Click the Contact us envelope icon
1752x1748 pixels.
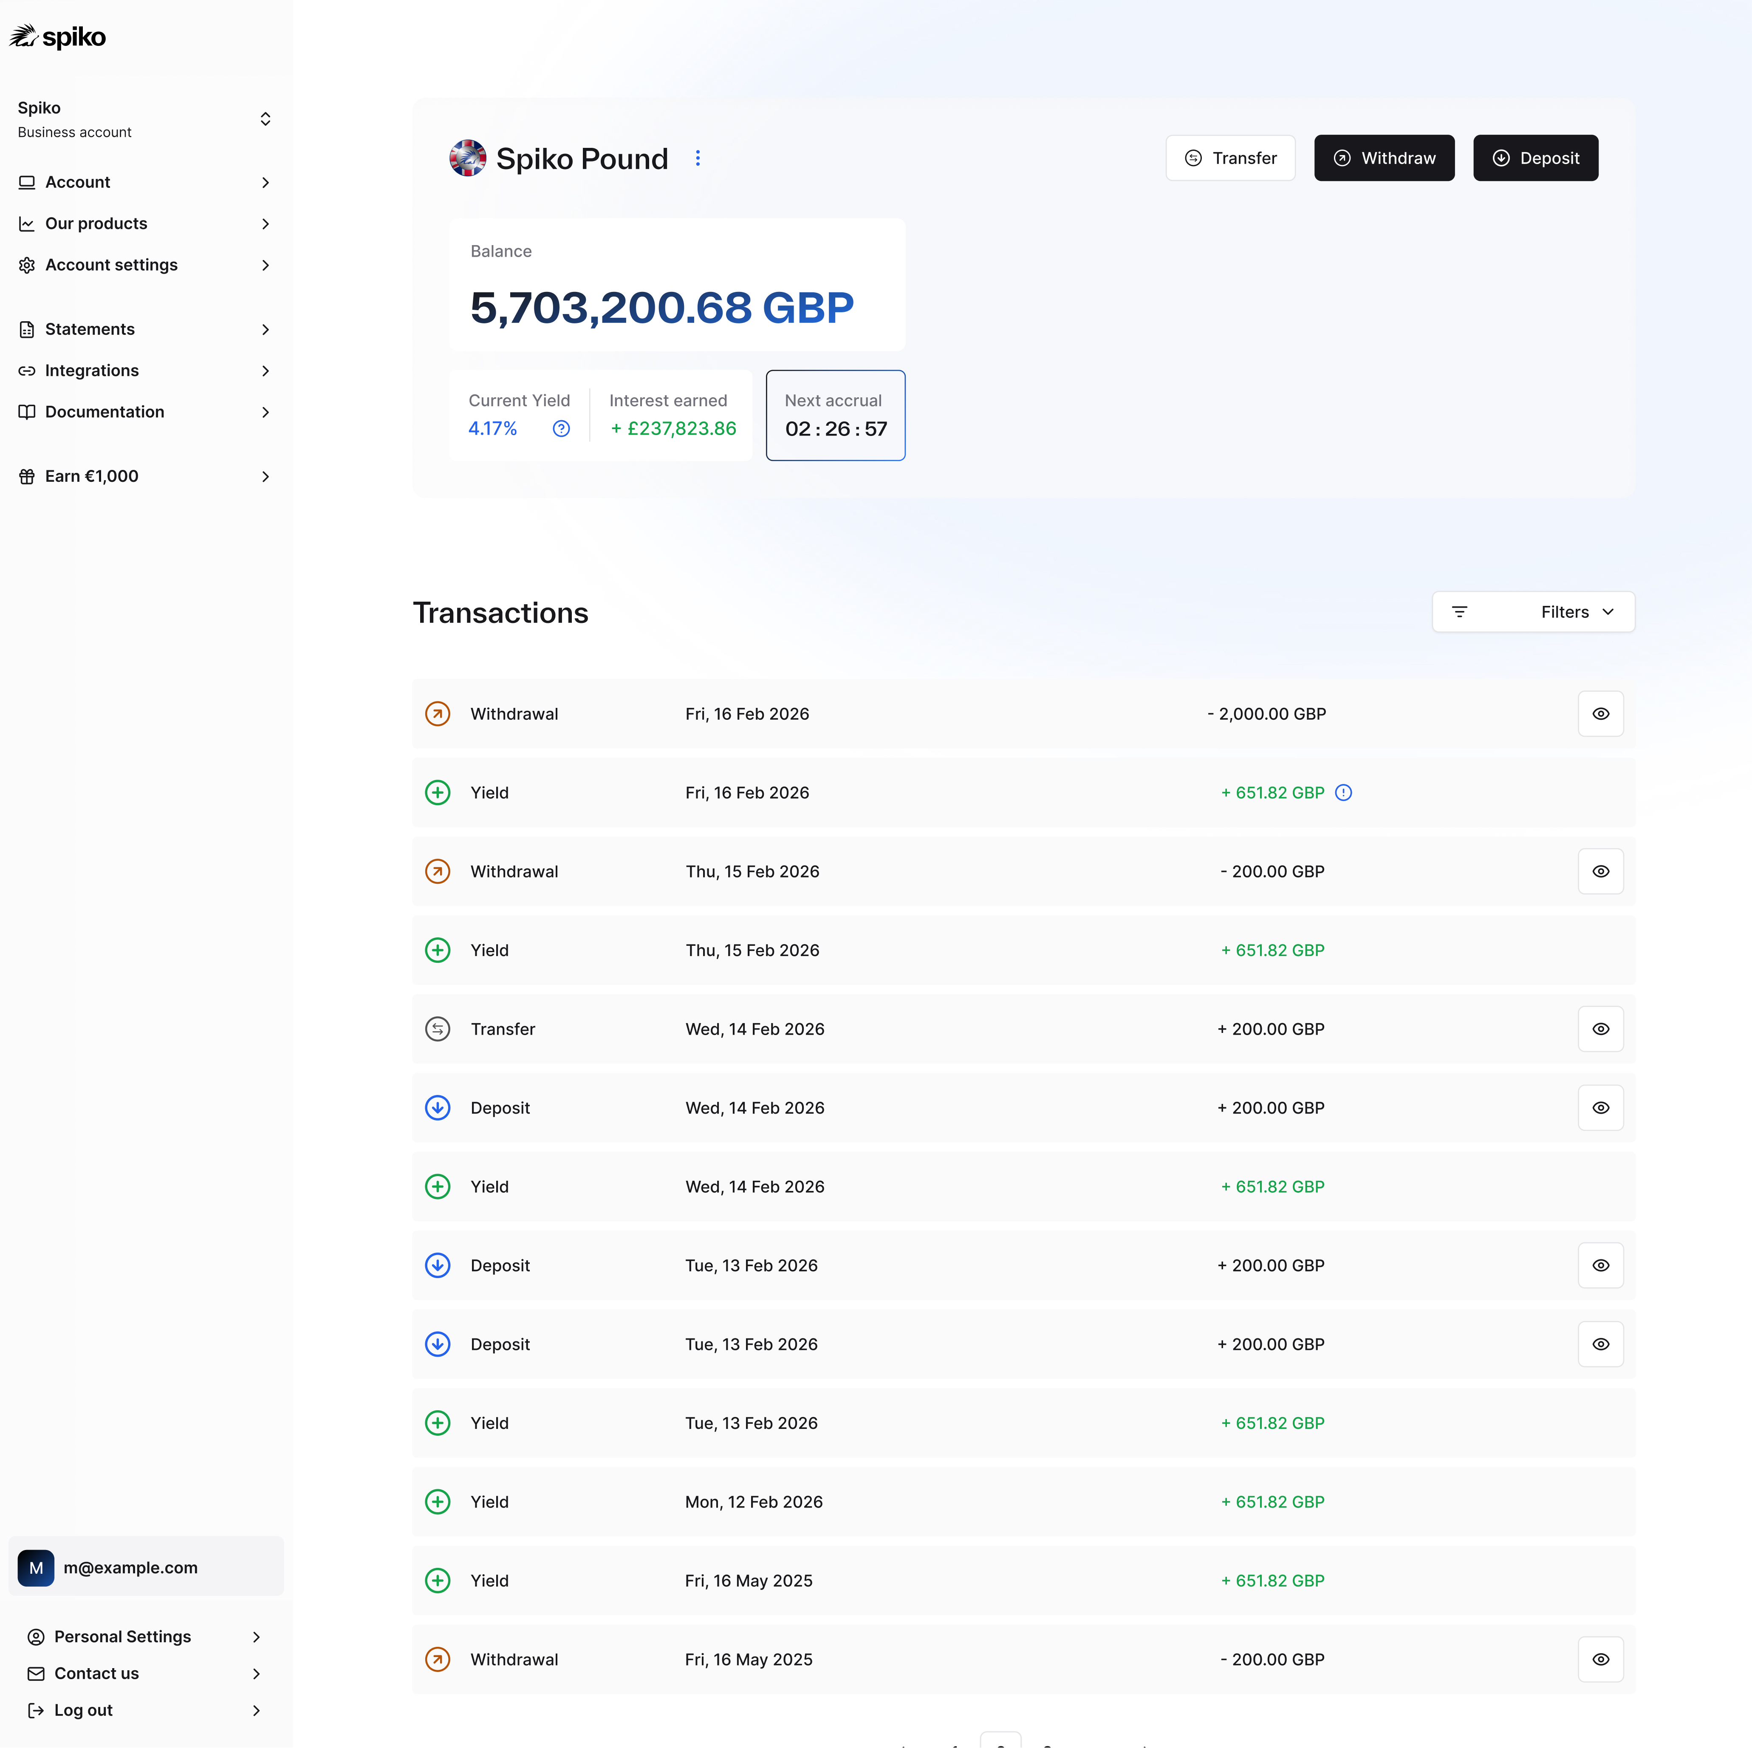pyautogui.click(x=36, y=1674)
